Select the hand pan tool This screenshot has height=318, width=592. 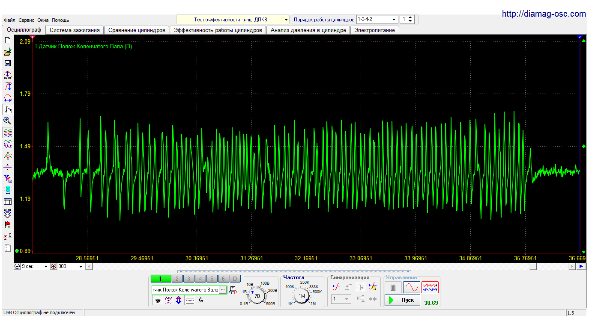[x=7, y=109]
